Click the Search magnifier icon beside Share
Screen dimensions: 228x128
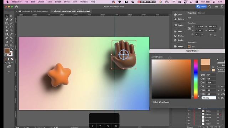(210, 6)
